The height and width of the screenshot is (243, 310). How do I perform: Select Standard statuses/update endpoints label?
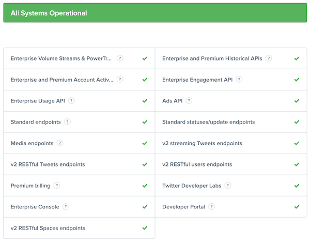click(208, 122)
